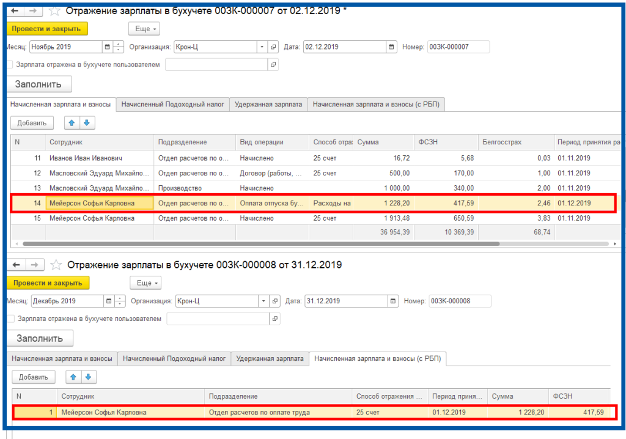Image resolution: width=626 pixels, height=439 pixels.
Task: Enable 'Зарплата отражена в бухучете пользователем' in lower document
Action: (10, 319)
